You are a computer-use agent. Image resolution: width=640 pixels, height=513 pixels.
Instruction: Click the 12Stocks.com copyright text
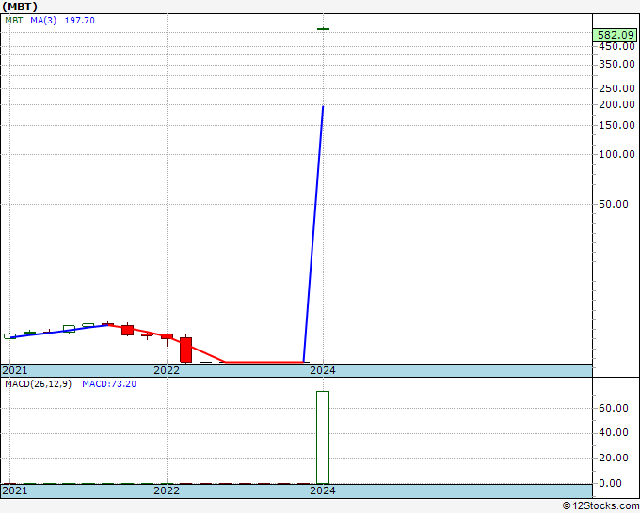pos(600,505)
